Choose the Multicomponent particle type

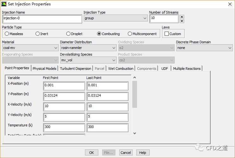pyautogui.click(x=130, y=34)
